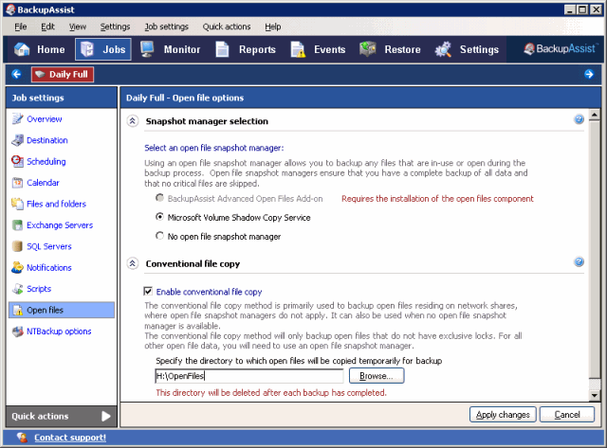
Task: Click the Apply changes button
Action: pyautogui.click(x=503, y=414)
